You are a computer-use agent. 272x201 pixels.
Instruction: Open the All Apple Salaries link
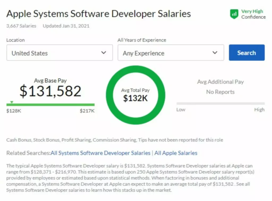click(176, 153)
